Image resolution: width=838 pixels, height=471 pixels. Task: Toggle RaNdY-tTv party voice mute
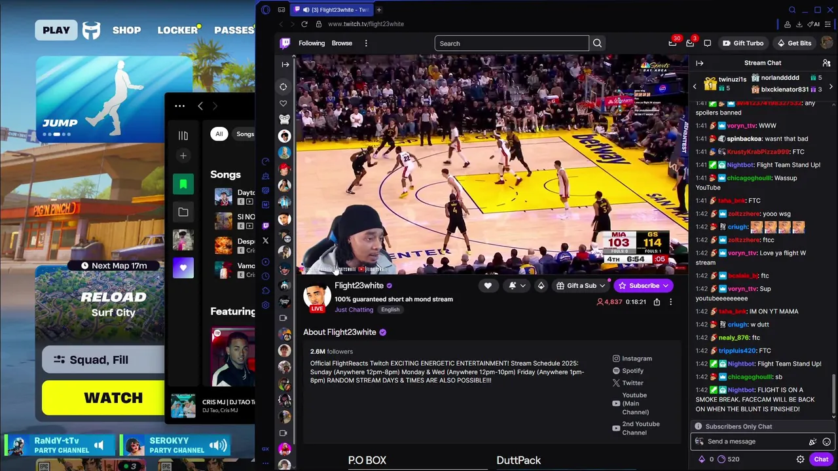(x=99, y=445)
